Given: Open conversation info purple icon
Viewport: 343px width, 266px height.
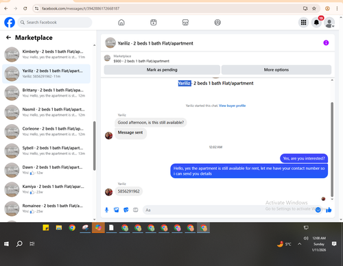Looking at the screenshot, I should click(326, 43).
